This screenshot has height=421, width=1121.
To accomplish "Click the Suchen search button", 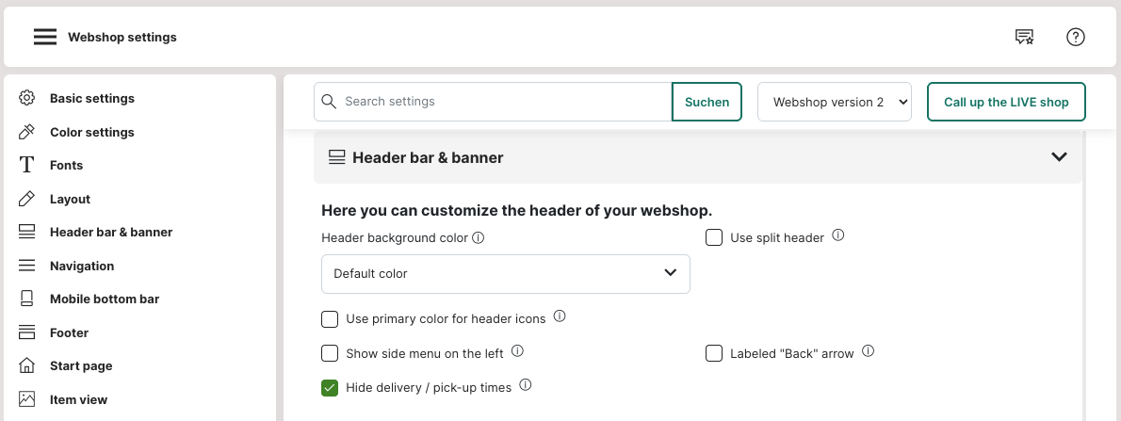I will pos(707,102).
